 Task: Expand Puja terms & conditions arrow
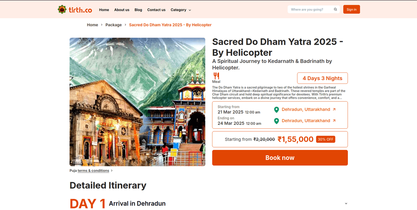[x=112, y=171]
